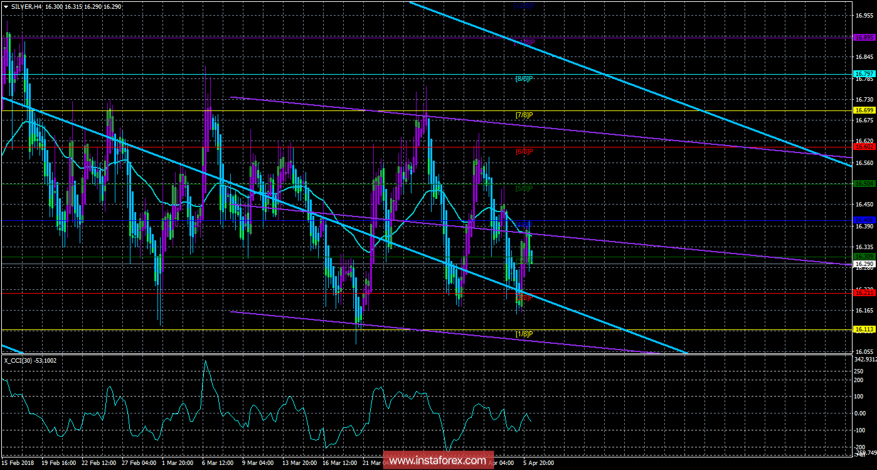Click the yellow 16.699 price tag
This screenshot has height=470, width=877.
pyautogui.click(x=863, y=110)
